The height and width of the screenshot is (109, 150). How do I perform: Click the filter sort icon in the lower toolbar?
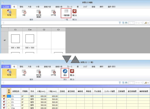tap(142, 83)
